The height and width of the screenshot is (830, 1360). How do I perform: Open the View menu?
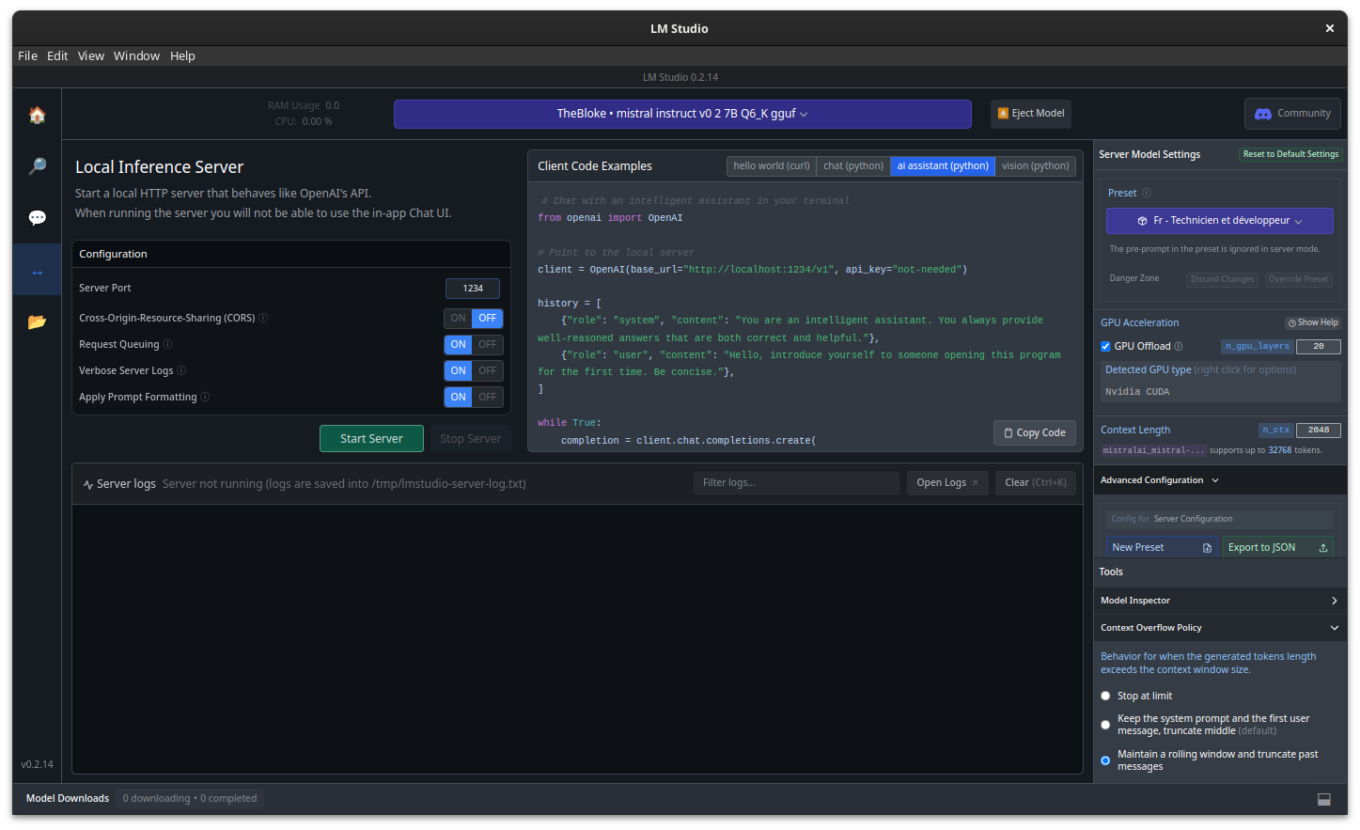(91, 56)
